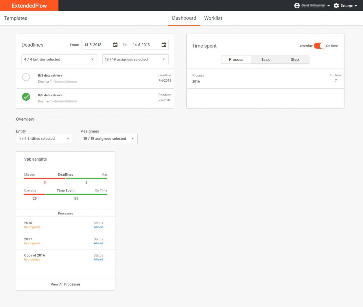363x307 pixels.
Task: Select the Process tab in Time spent
Action: [236, 59]
